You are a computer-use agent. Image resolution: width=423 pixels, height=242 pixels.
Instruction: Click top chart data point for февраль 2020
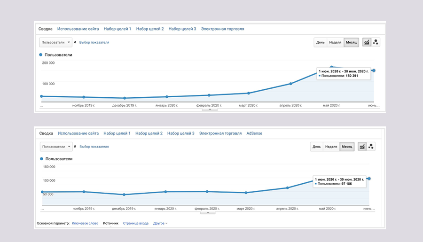(209, 95)
